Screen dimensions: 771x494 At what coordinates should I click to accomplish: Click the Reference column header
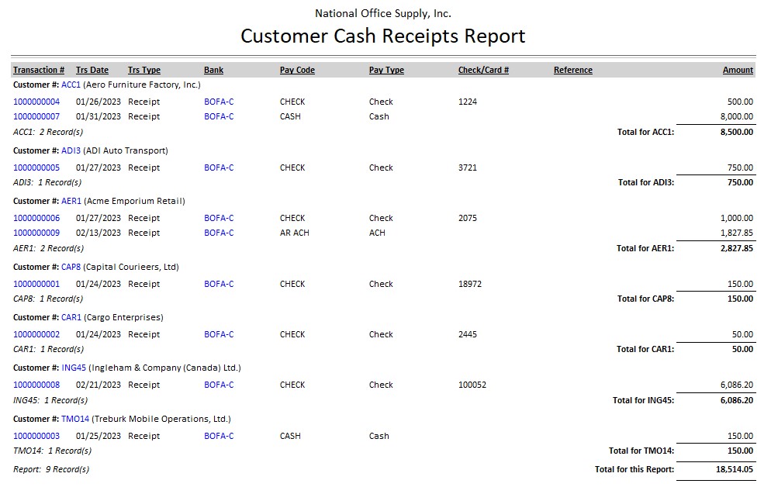click(x=572, y=70)
